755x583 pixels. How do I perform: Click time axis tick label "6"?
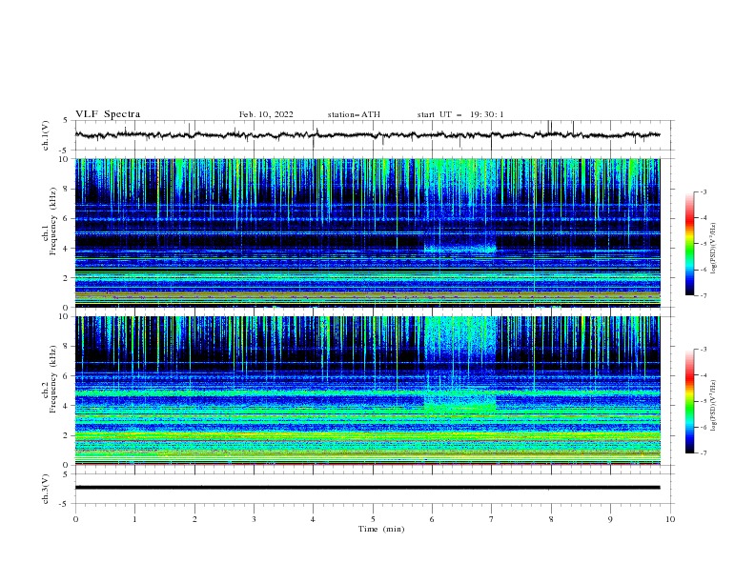[433, 519]
